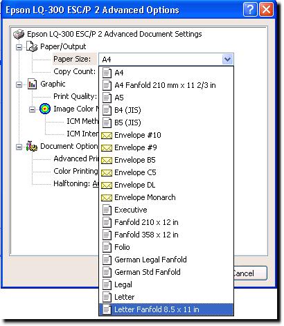
Task: Click the help question mark button
Action: tap(250, 10)
